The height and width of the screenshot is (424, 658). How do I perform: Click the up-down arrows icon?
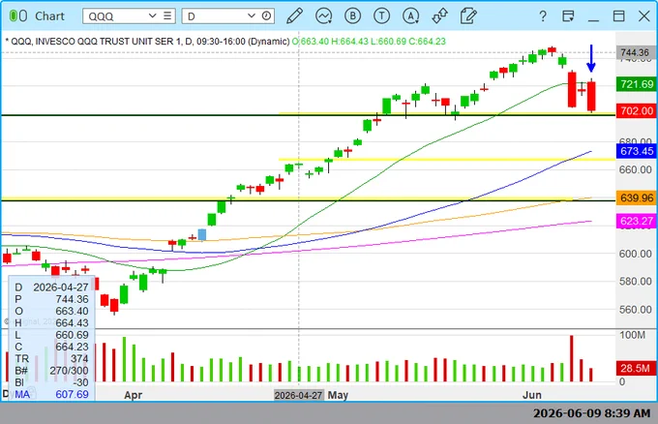(x=439, y=15)
